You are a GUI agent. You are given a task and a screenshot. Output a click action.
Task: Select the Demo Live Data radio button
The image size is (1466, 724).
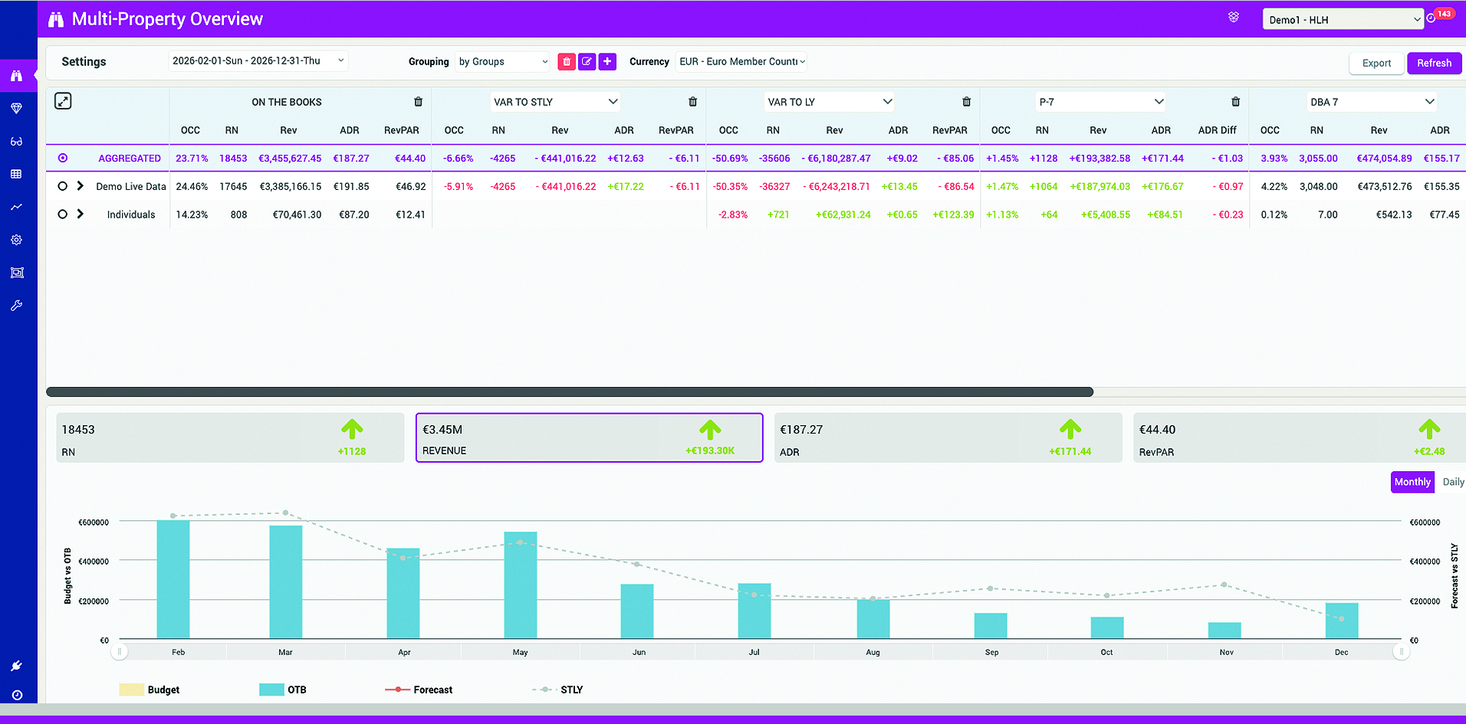coord(63,186)
